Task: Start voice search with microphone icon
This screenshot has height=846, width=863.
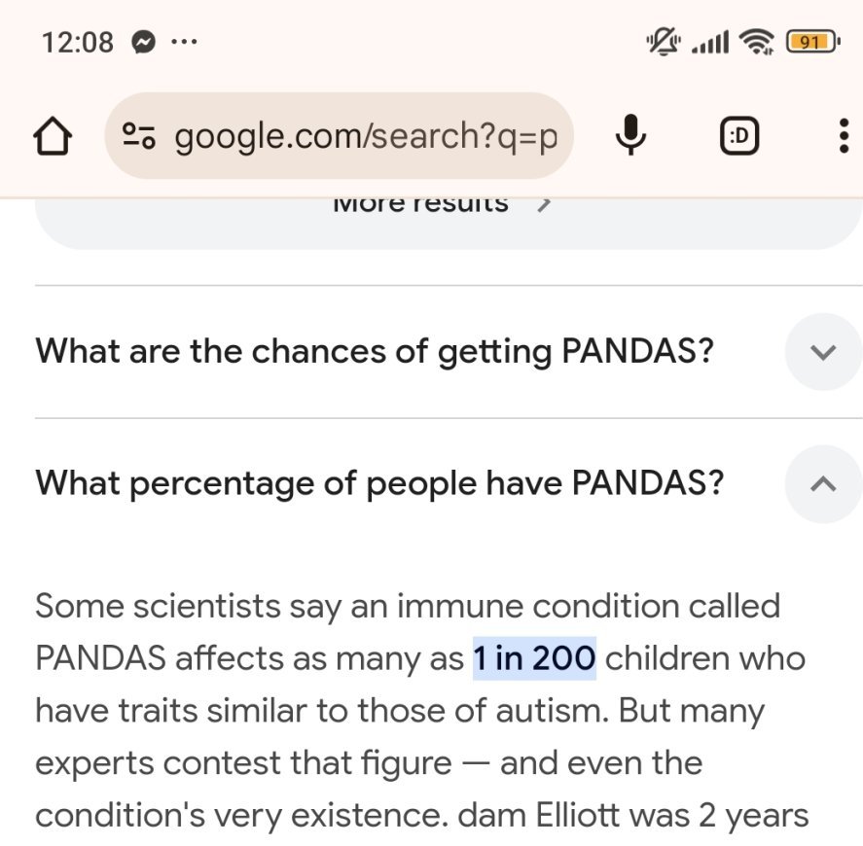Action: click(x=630, y=137)
